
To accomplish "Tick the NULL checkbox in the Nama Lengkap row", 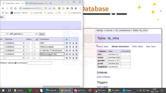I will click(x=28, y=47).
